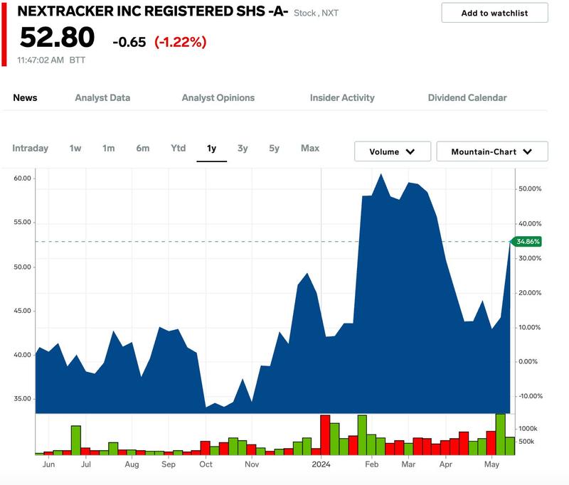569x485 pixels.
Task: Open Analyst Opinions tab
Action: click(218, 97)
